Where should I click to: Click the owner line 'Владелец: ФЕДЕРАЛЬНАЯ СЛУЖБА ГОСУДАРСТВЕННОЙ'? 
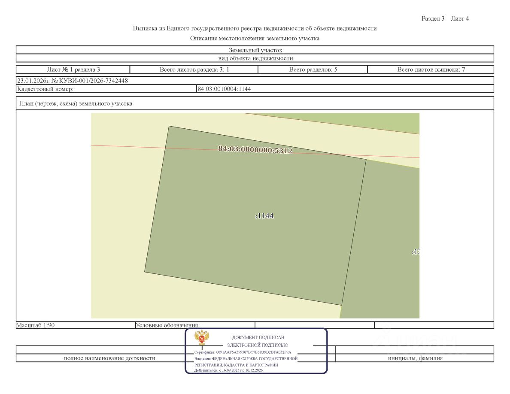tap(246, 358)
